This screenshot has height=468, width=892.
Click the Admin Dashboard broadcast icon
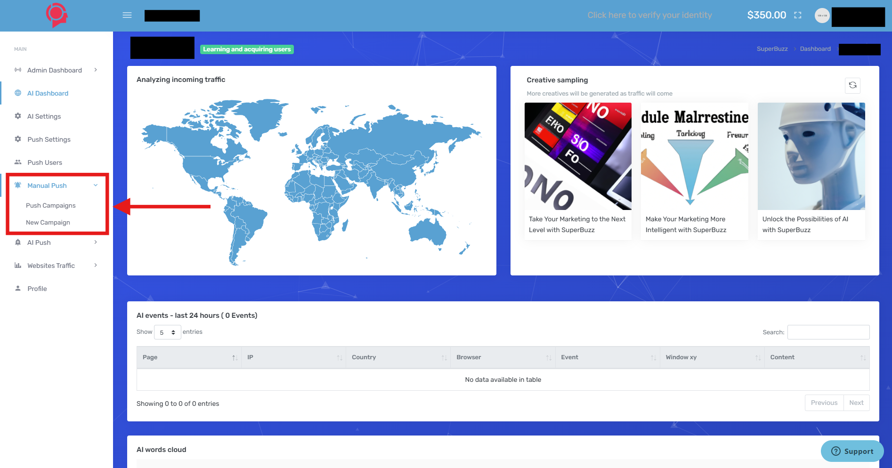click(x=18, y=70)
